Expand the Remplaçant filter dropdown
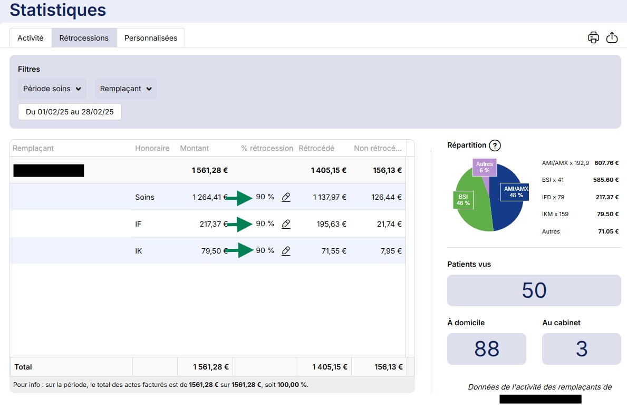 [x=126, y=89]
